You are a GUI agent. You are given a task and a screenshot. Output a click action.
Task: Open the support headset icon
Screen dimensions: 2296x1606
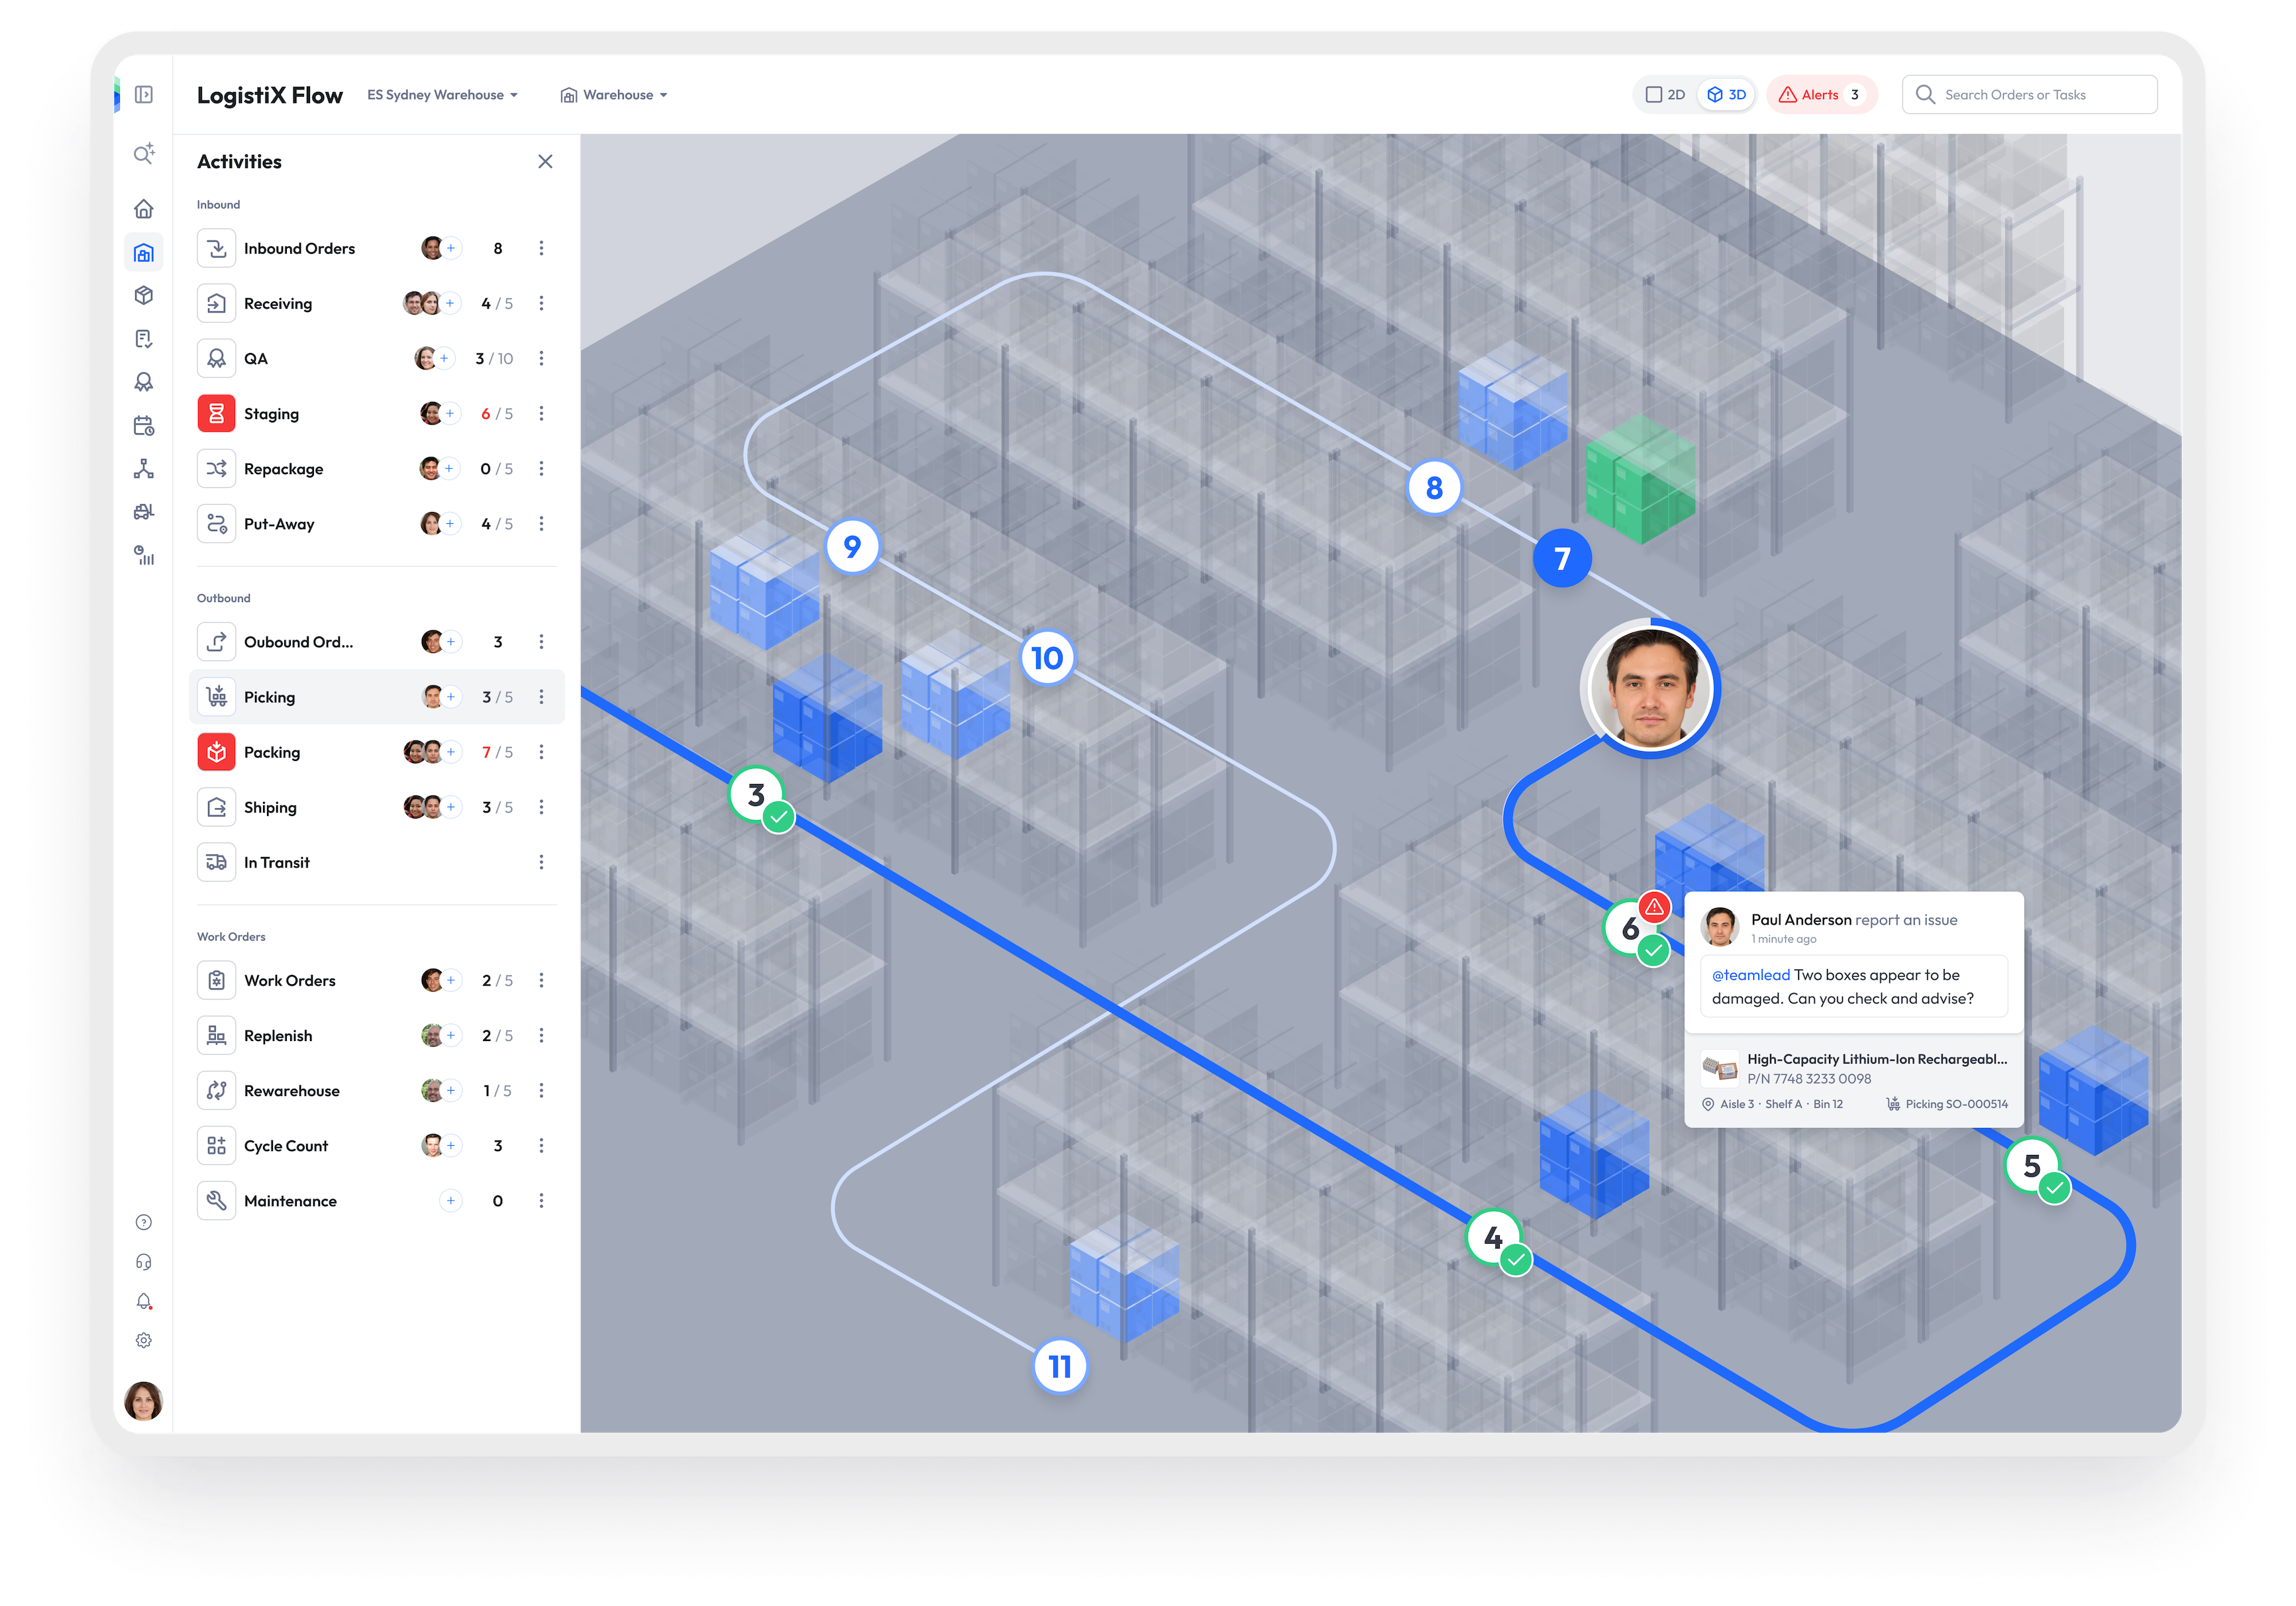click(x=144, y=1261)
